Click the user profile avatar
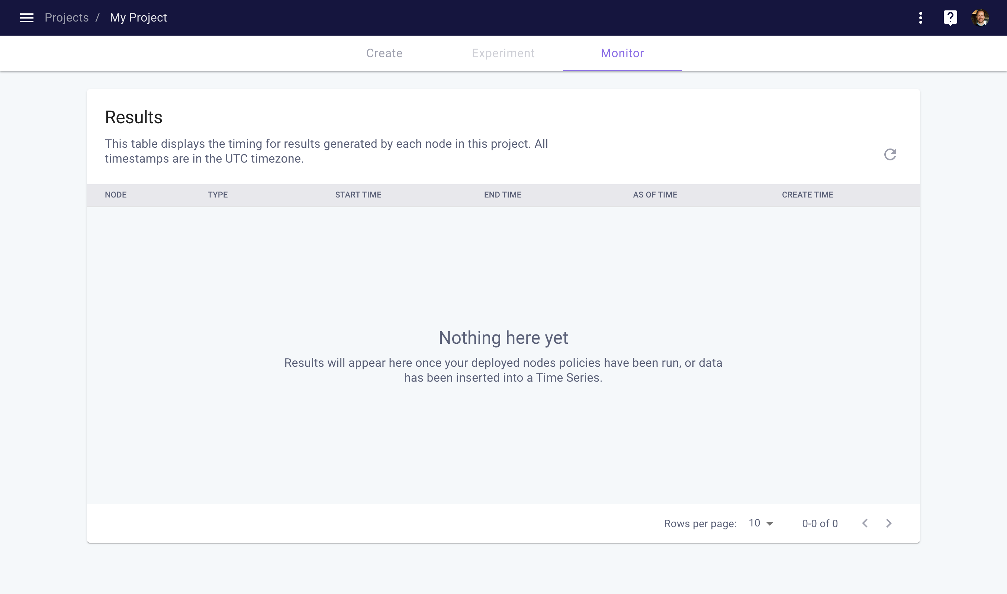1007x594 pixels. [980, 17]
